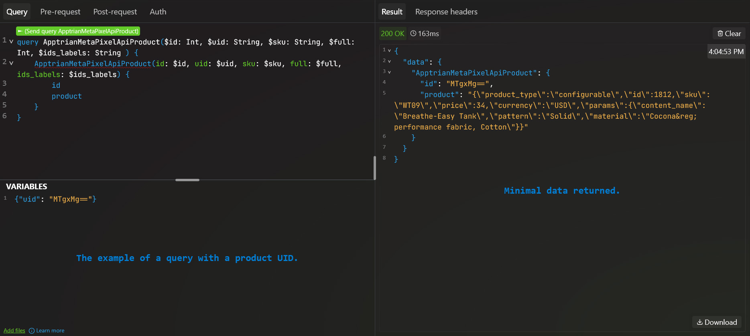Click Send query ApptrianMetaPixelApiProduct button
Image resolution: width=750 pixels, height=336 pixels.
pos(78,31)
